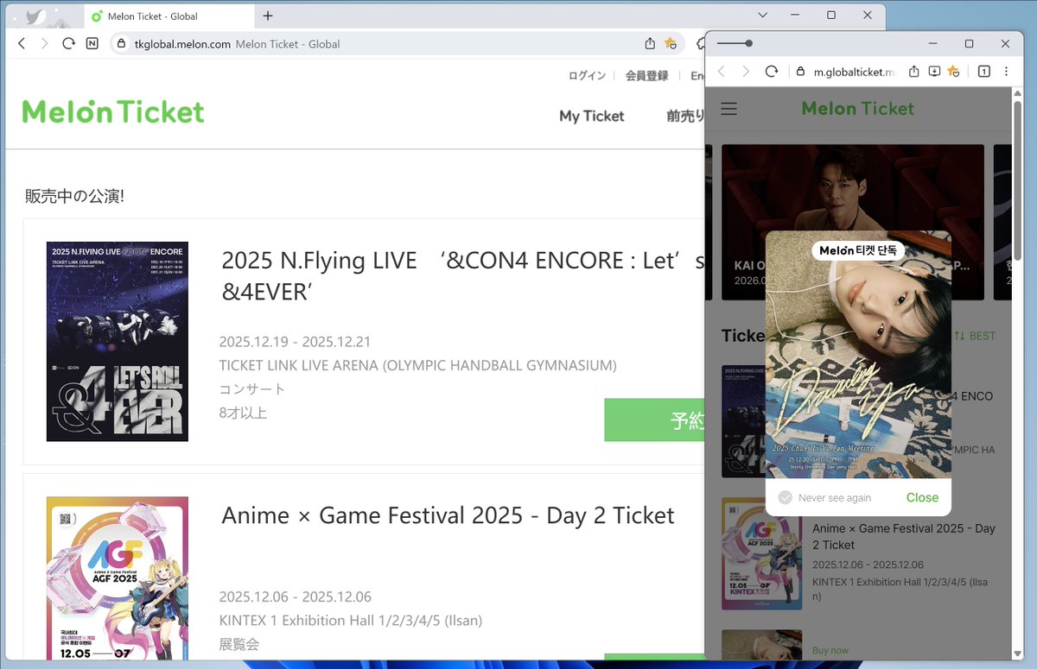View site info lock for tkglobal.melon.com
The width and height of the screenshot is (1037, 669).
[x=122, y=43]
